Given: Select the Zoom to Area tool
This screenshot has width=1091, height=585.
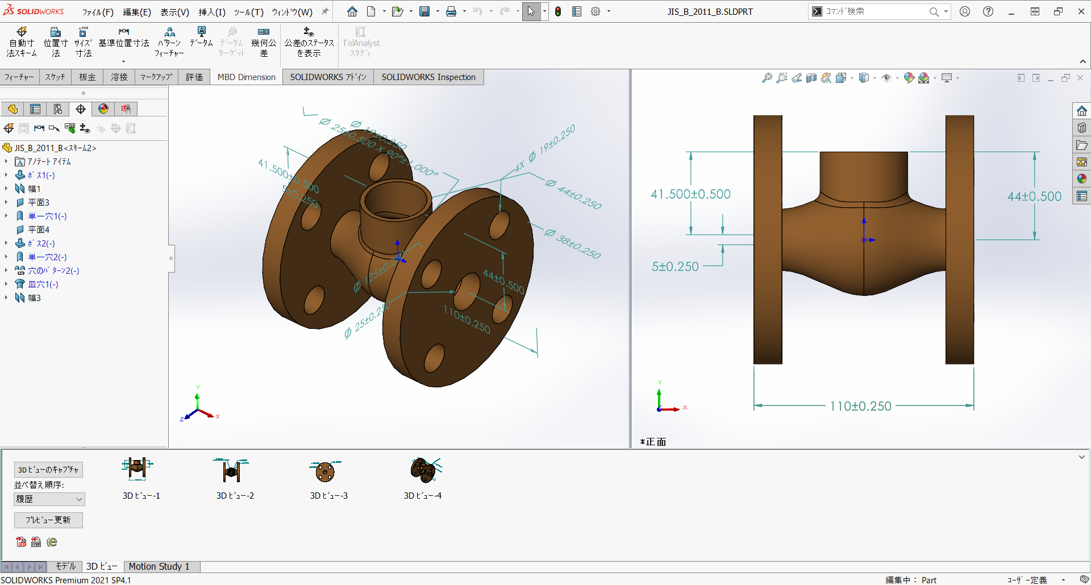Looking at the screenshot, I should tap(781, 78).
